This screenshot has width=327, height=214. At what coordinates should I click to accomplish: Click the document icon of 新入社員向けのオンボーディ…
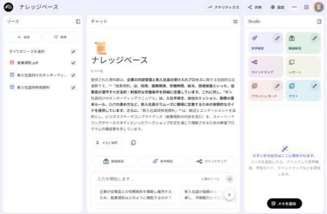click(12, 75)
